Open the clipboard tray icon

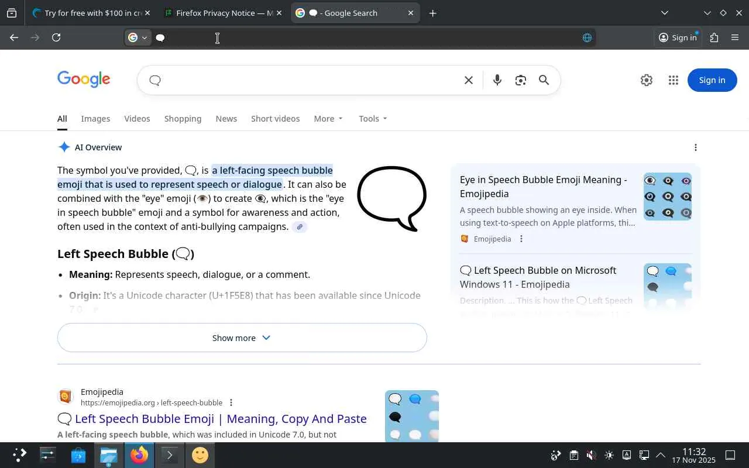point(573,455)
